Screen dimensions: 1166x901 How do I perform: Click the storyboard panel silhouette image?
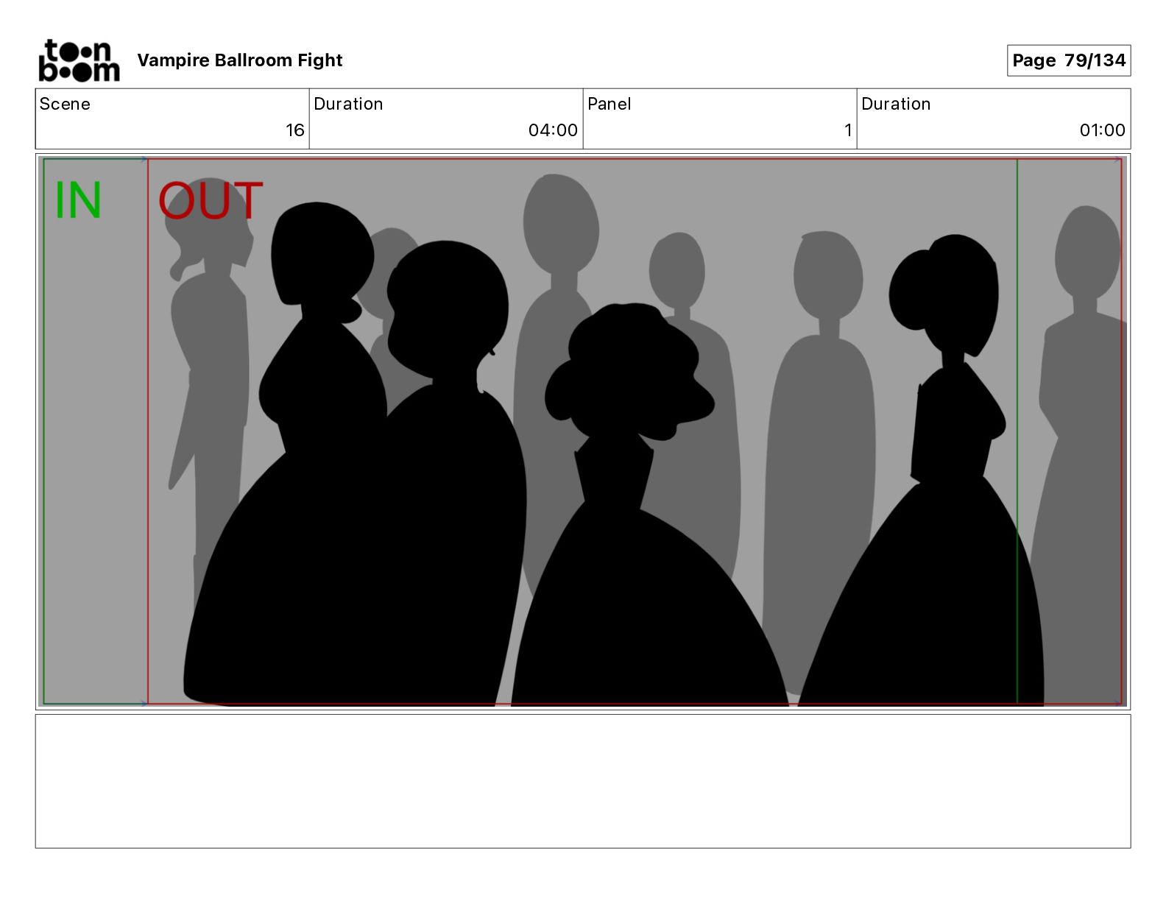[582, 431]
